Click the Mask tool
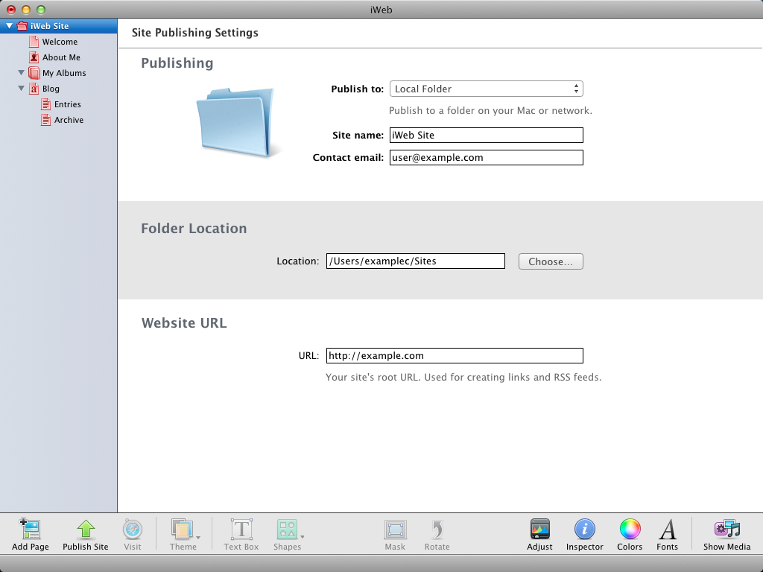The image size is (763, 572). click(395, 530)
